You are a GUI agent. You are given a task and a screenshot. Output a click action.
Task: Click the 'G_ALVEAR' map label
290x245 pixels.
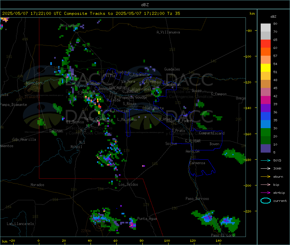click(x=193, y=141)
